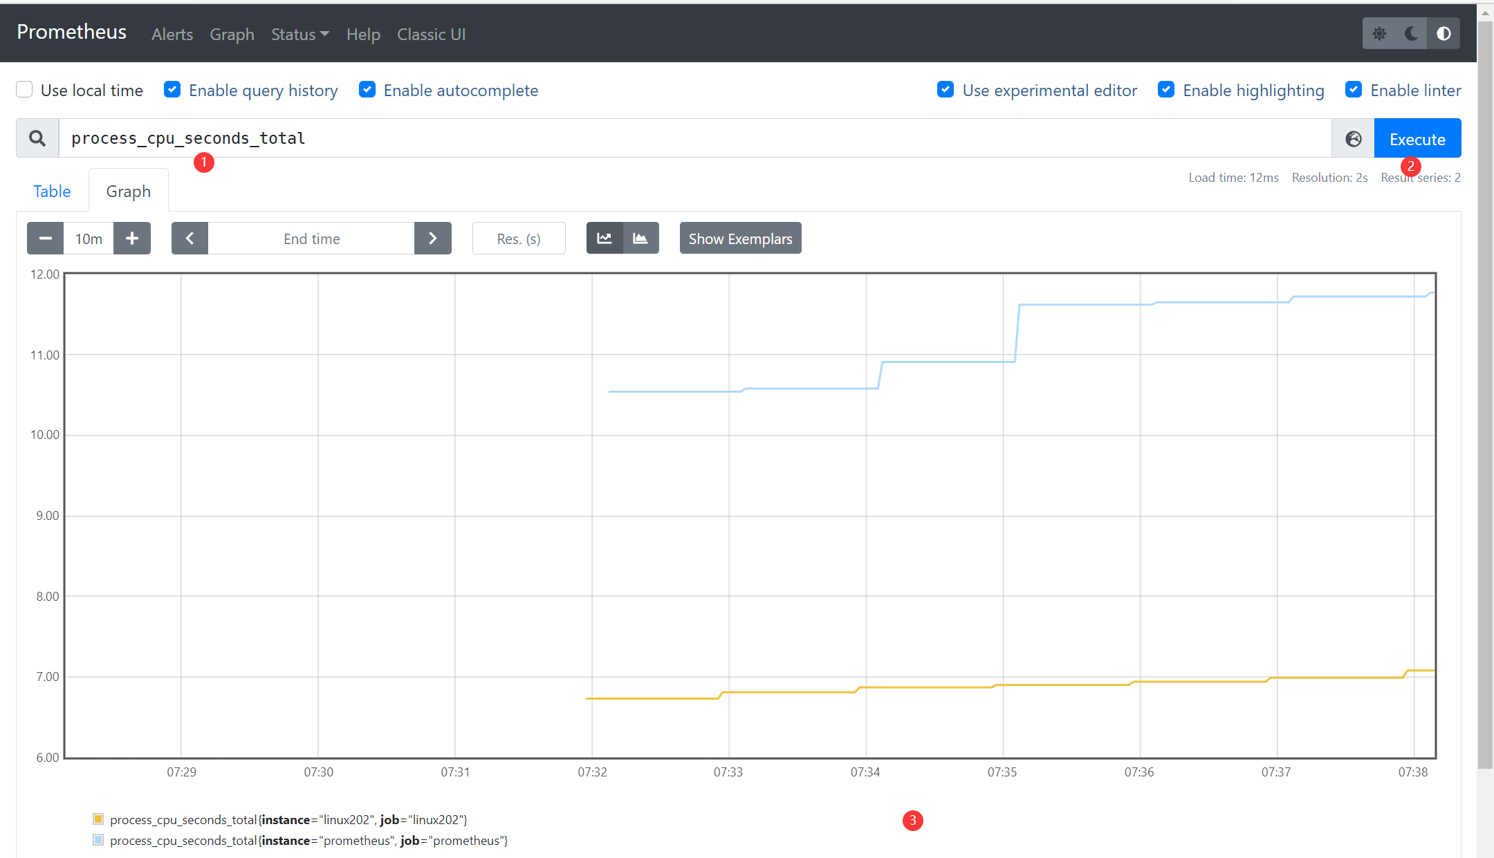Select the prometheus series legend label
Viewport: 1494px width, 858px height.
tap(309, 841)
